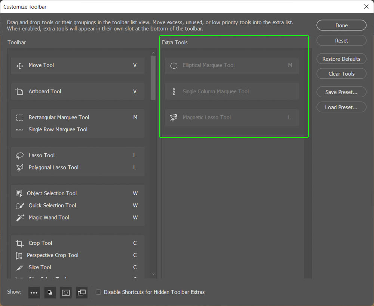Select the Slice Tool label
The image size is (374, 306).
click(x=40, y=267)
